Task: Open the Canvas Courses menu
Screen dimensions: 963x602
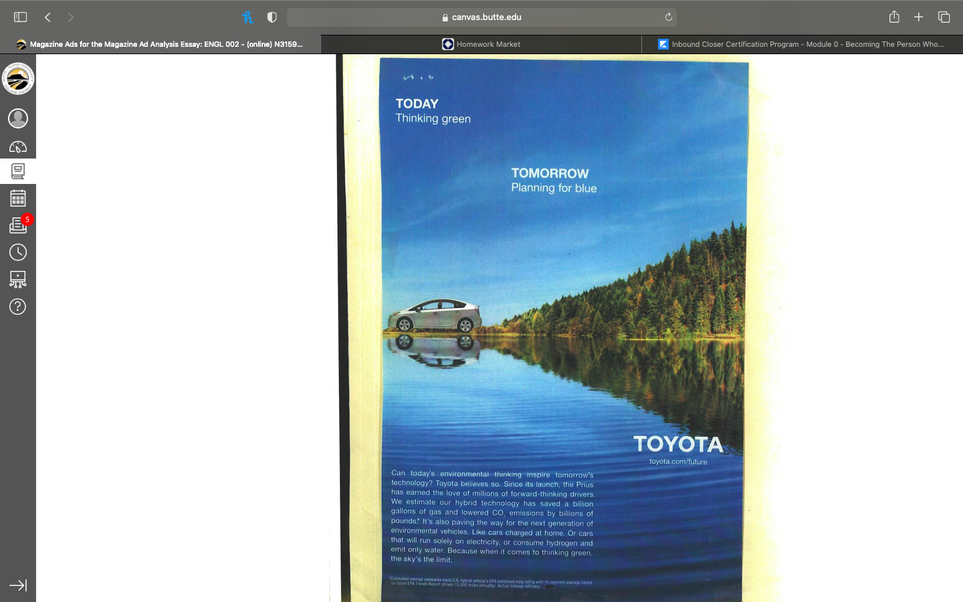Action: [x=18, y=171]
